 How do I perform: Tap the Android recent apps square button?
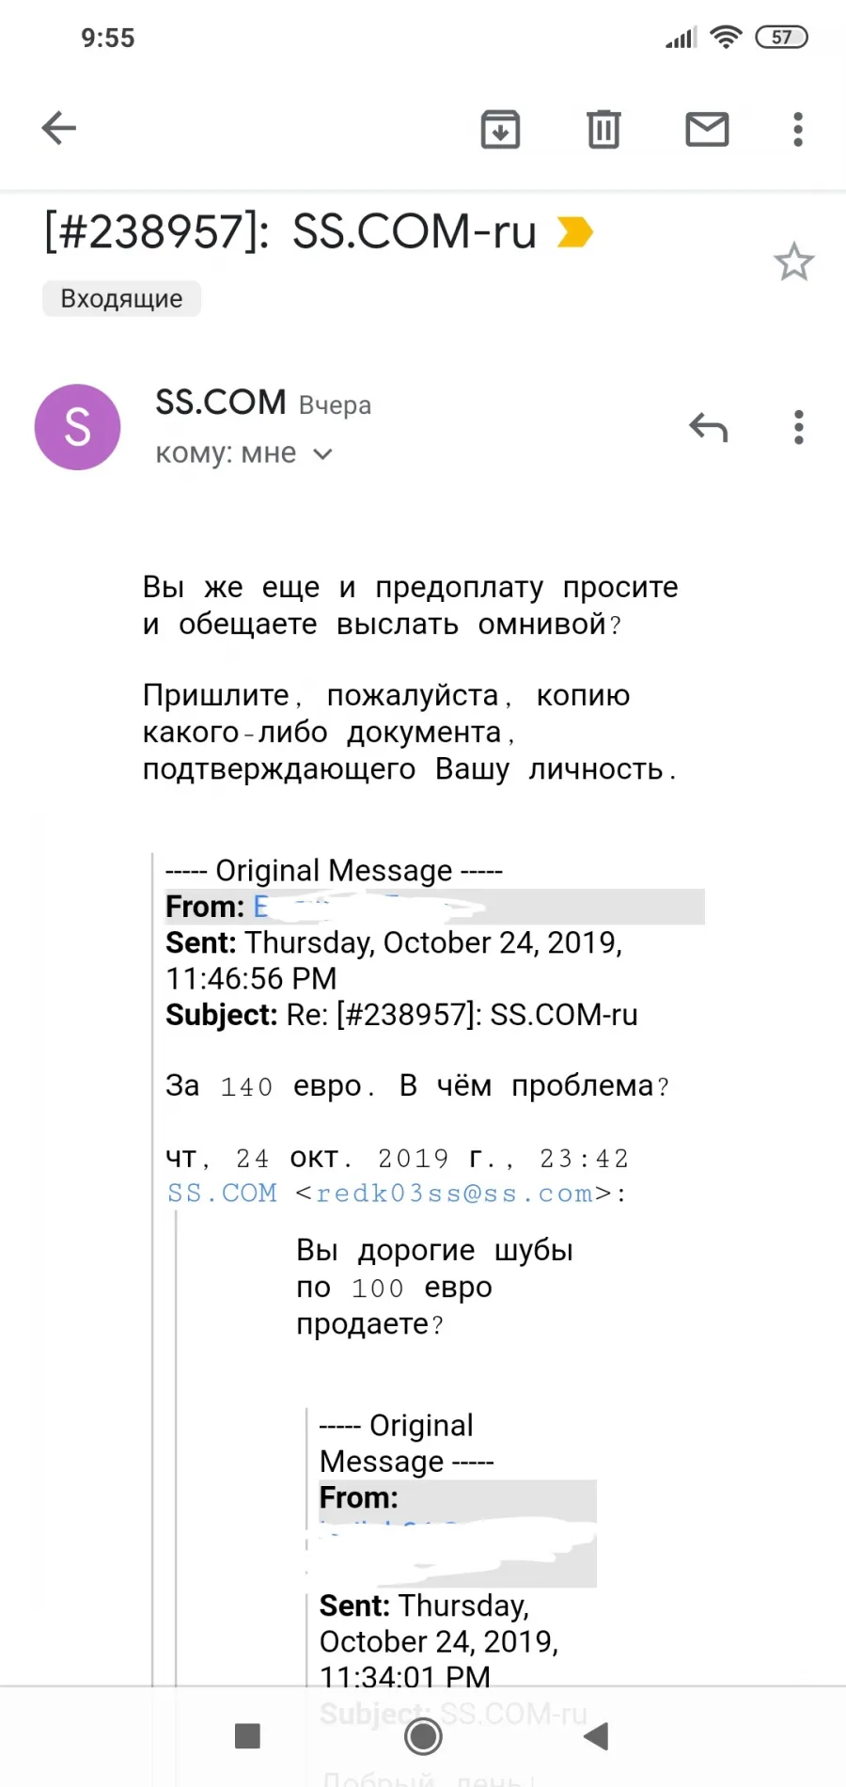click(247, 1736)
